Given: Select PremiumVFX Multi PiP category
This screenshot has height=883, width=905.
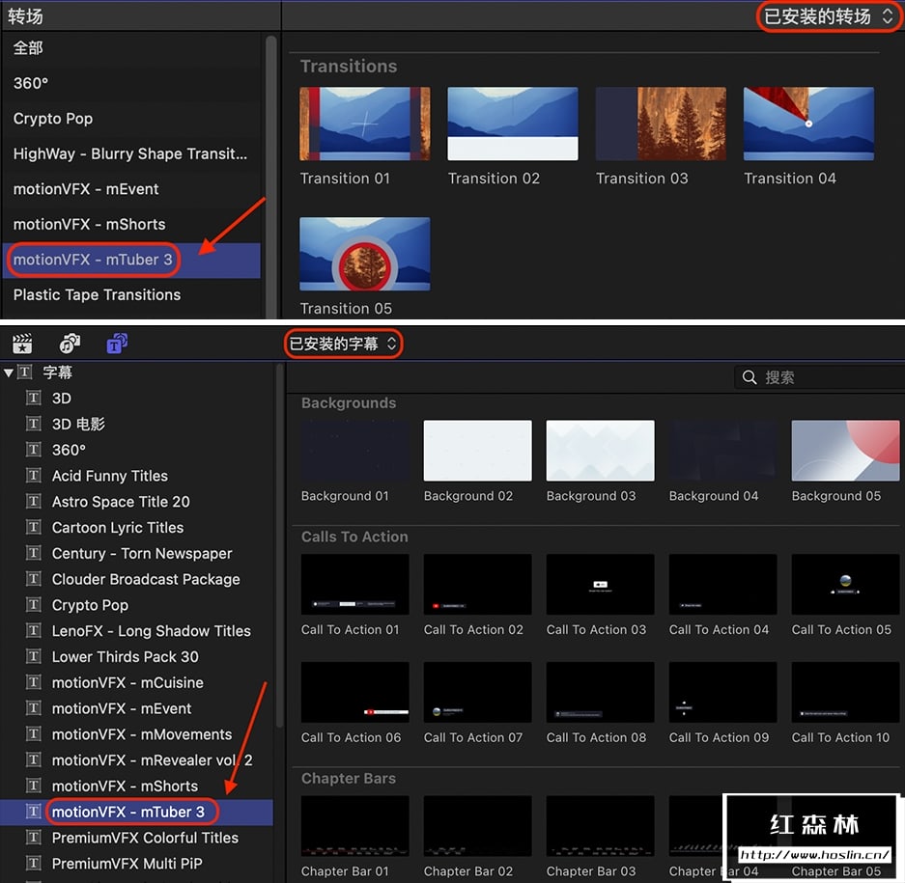Looking at the screenshot, I should pos(137,864).
